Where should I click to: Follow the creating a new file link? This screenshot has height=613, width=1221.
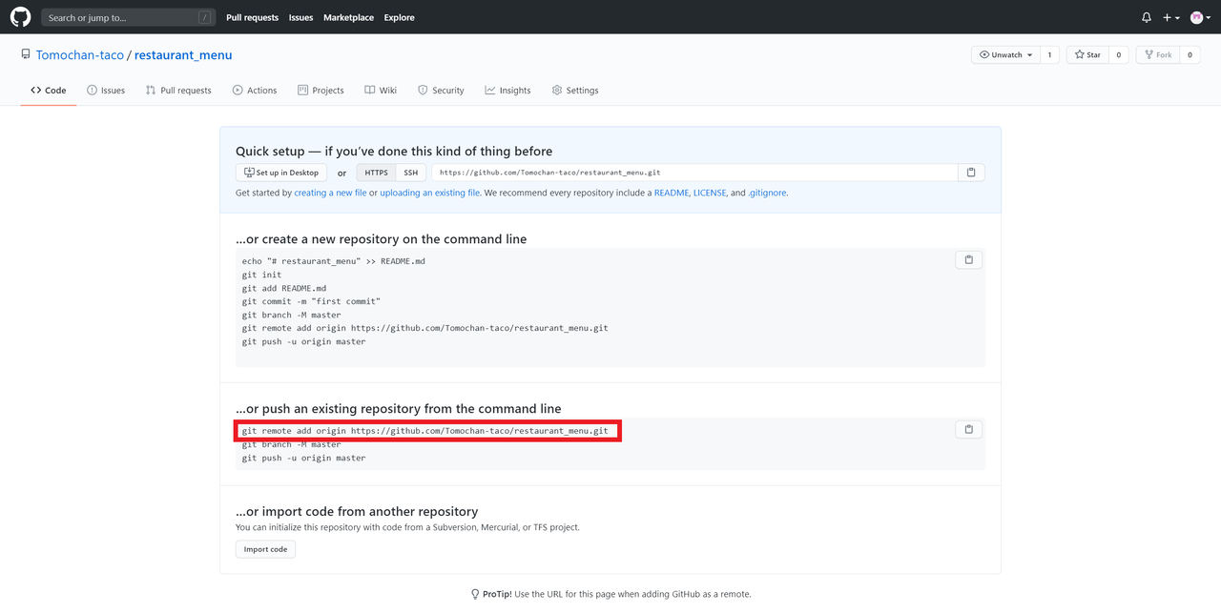tap(330, 193)
